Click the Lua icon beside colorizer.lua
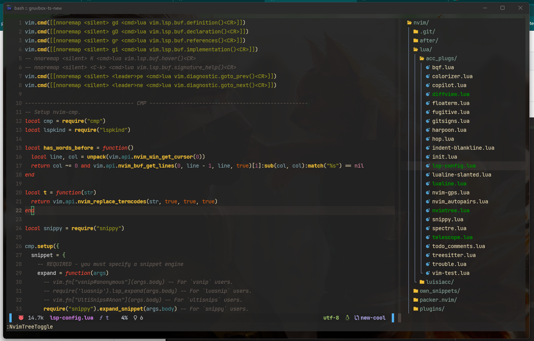 click(x=428, y=76)
